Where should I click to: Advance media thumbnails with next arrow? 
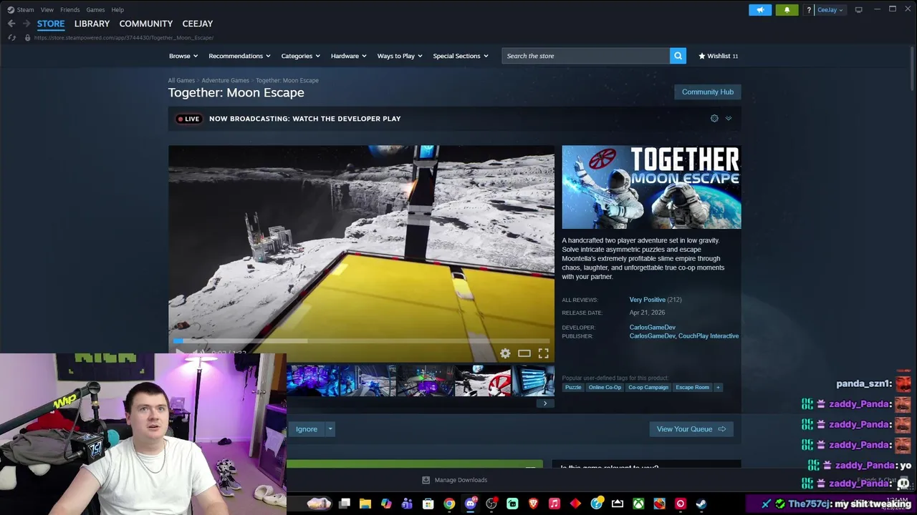[x=545, y=403]
